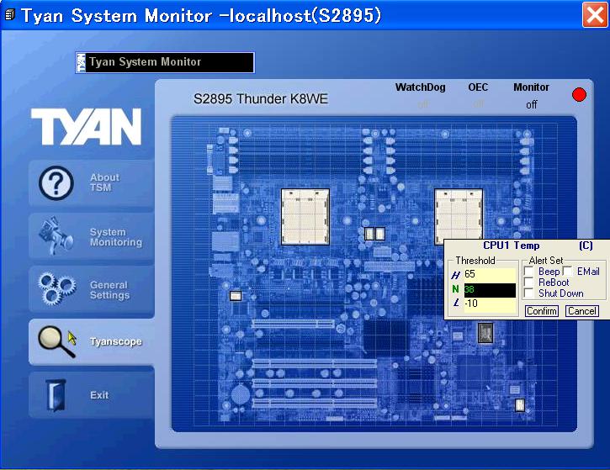Close the Tyan System Monitor window
Viewport: 610px width, 470px height.
click(595, 15)
